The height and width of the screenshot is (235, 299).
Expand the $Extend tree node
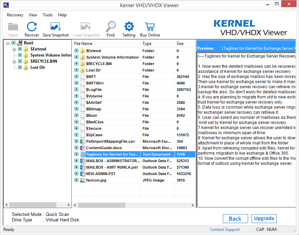[14, 49]
